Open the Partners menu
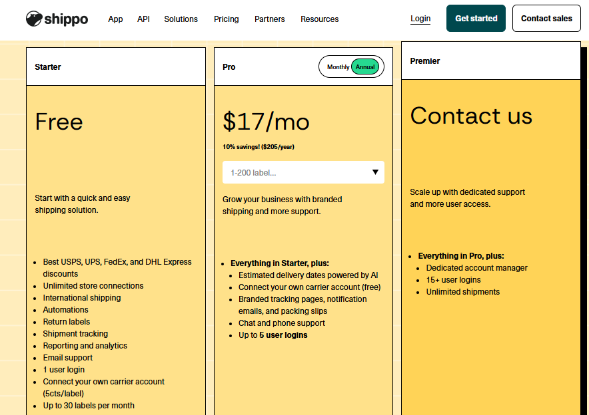The height and width of the screenshot is (415, 589). 269,19
